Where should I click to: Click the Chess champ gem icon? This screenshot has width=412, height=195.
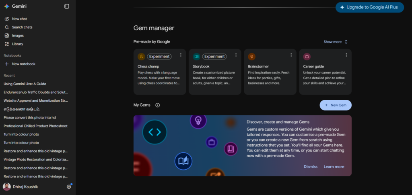pos(141,57)
